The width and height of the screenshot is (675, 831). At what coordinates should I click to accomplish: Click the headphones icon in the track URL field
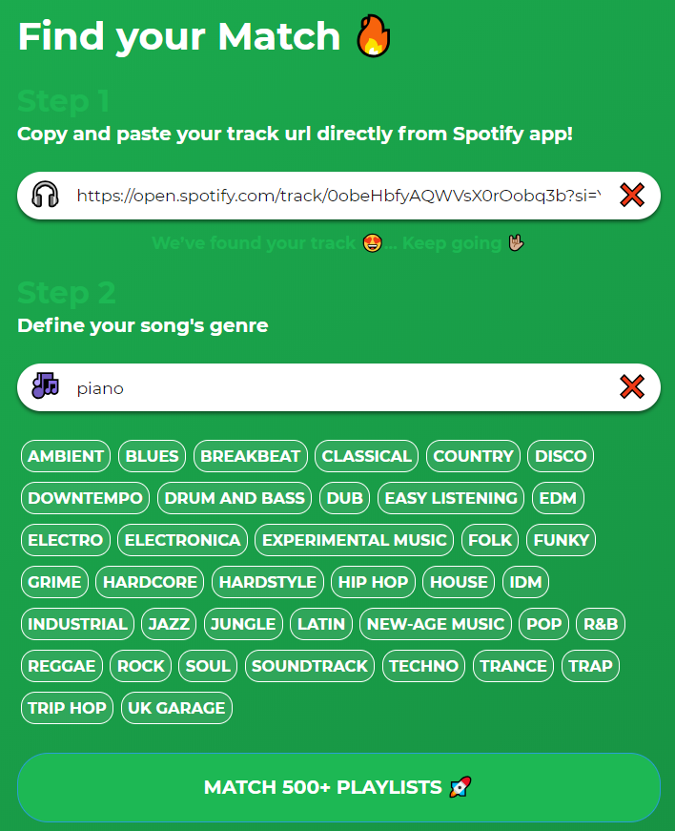point(44,195)
